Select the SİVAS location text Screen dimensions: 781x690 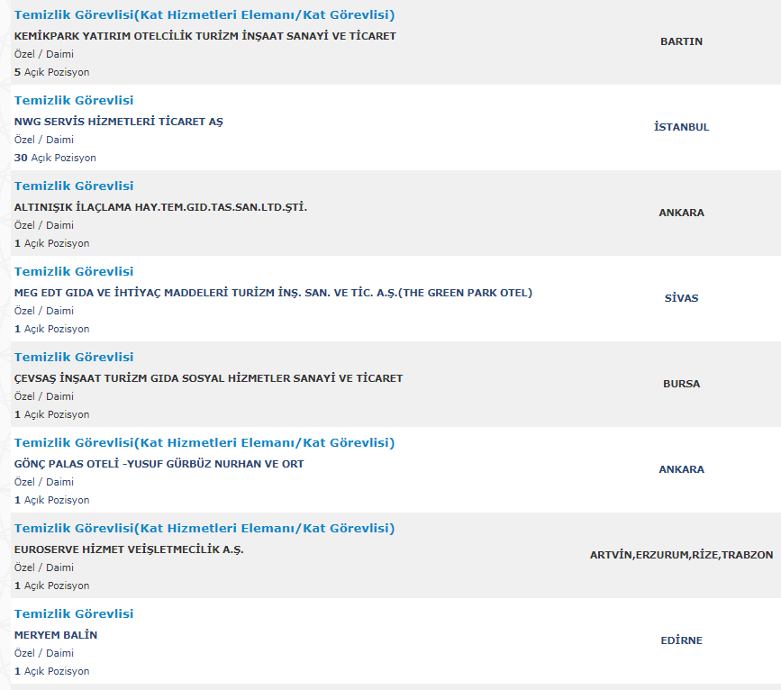click(681, 298)
